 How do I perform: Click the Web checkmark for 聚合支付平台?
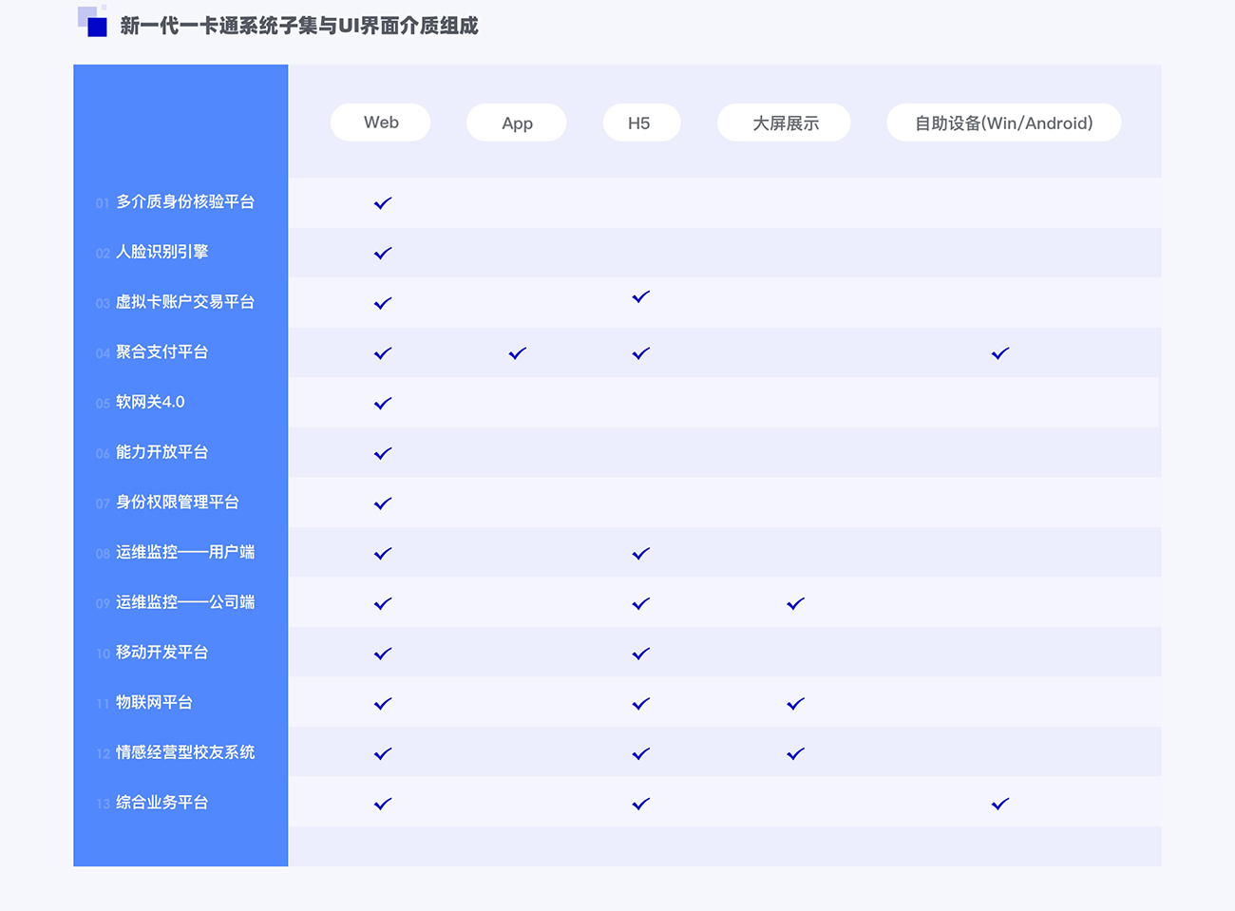[x=383, y=352]
